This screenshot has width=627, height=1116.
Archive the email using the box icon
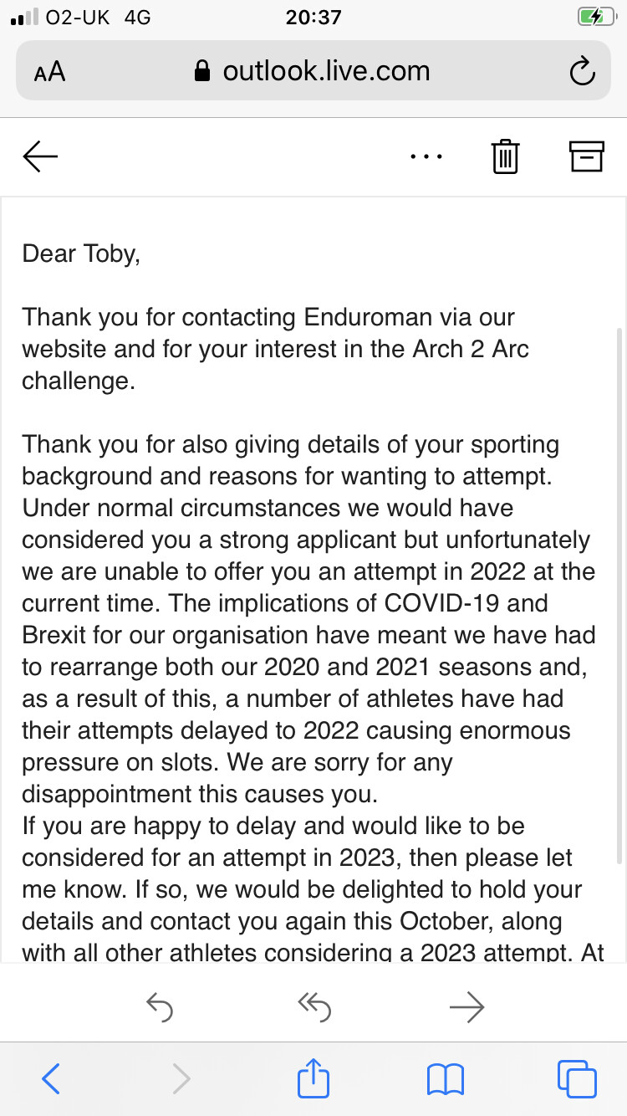(x=586, y=156)
